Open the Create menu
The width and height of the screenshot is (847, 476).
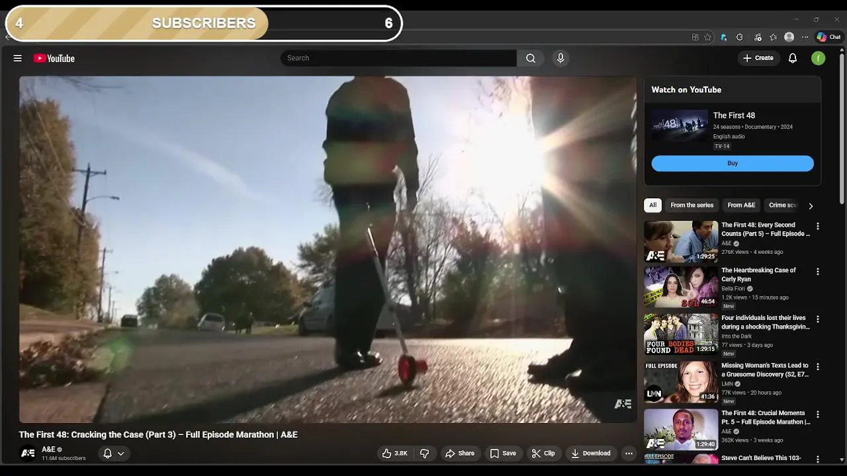pyautogui.click(x=758, y=58)
